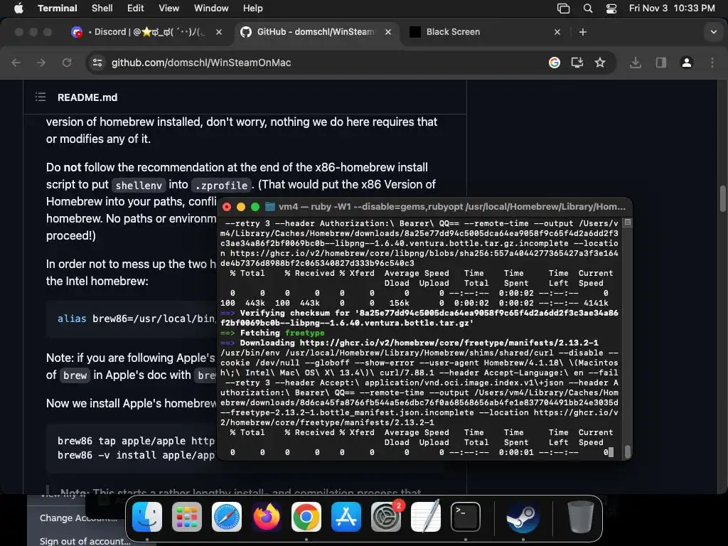Click the alias brew86 code block
The height and width of the screenshot is (546, 728).
132,319
